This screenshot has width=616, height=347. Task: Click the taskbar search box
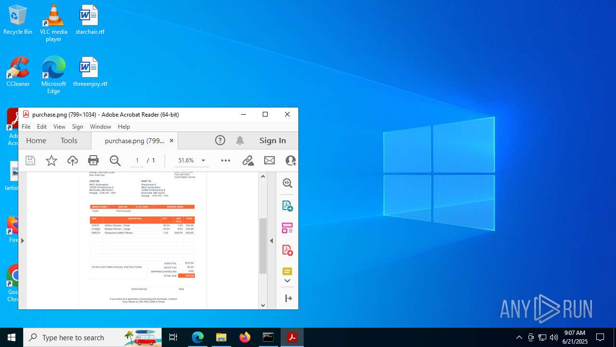92,337
